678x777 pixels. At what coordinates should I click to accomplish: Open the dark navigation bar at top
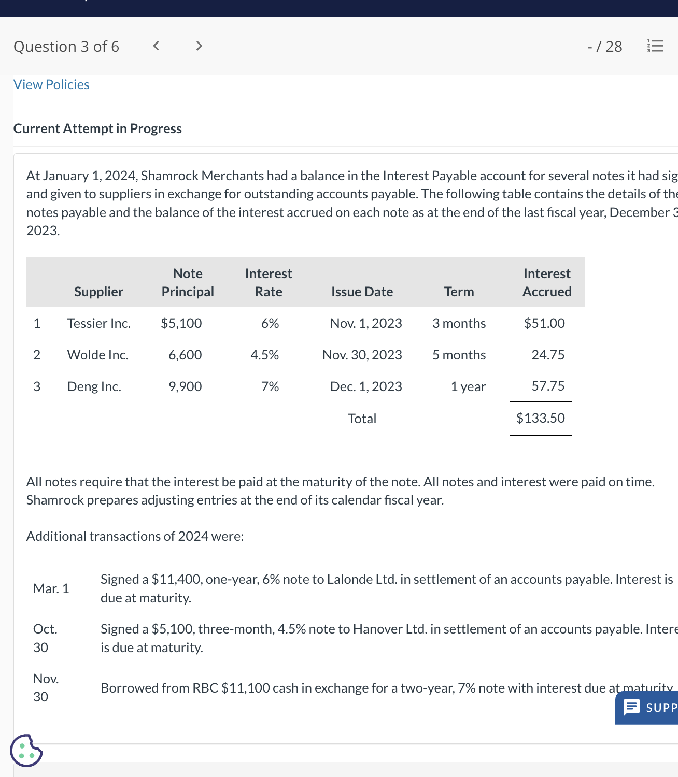(339, 6)
